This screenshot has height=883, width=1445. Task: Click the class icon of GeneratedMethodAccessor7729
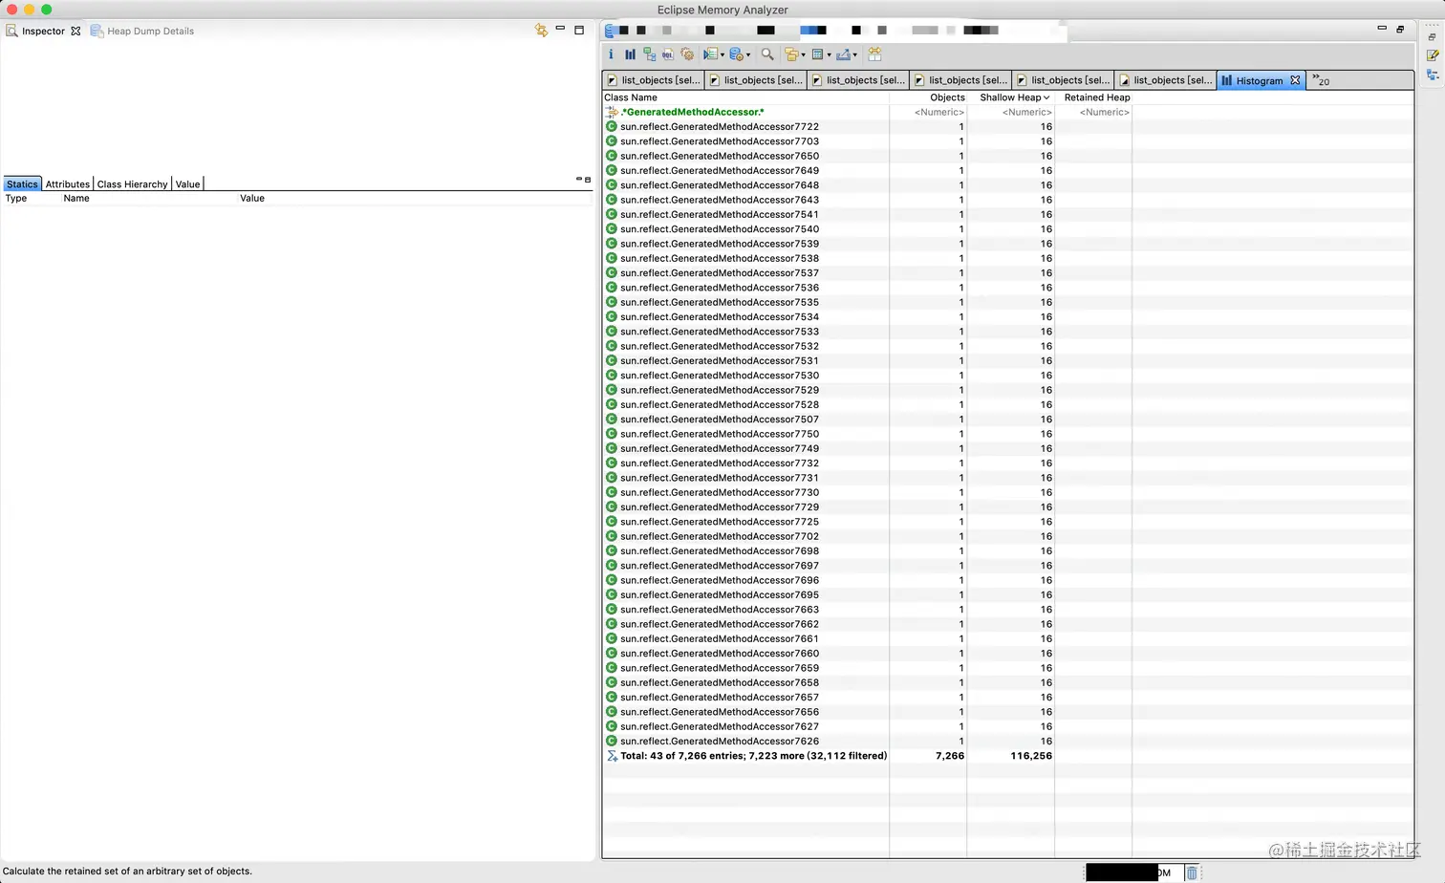pyautogui.click(x=612, y=506)
